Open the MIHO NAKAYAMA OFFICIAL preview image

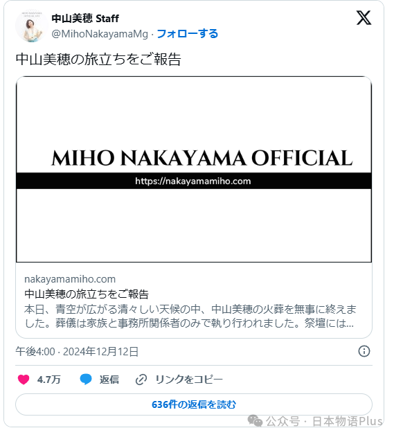click(194, 169)
